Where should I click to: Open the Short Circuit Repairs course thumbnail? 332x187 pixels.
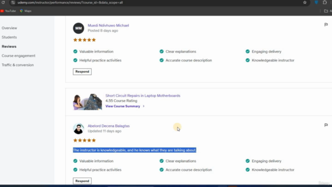pyautogui.click(x=88, y=102)
